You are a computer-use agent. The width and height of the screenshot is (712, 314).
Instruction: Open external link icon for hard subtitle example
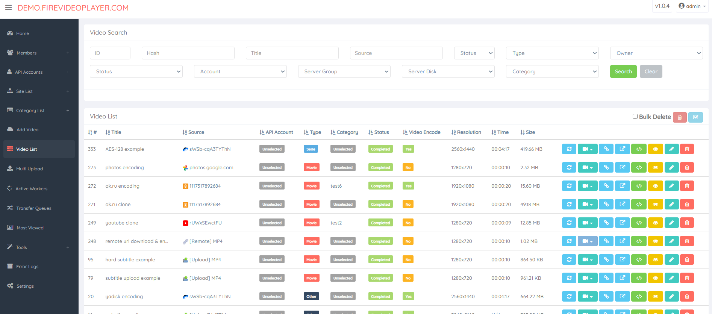click(x=622, y=260)
